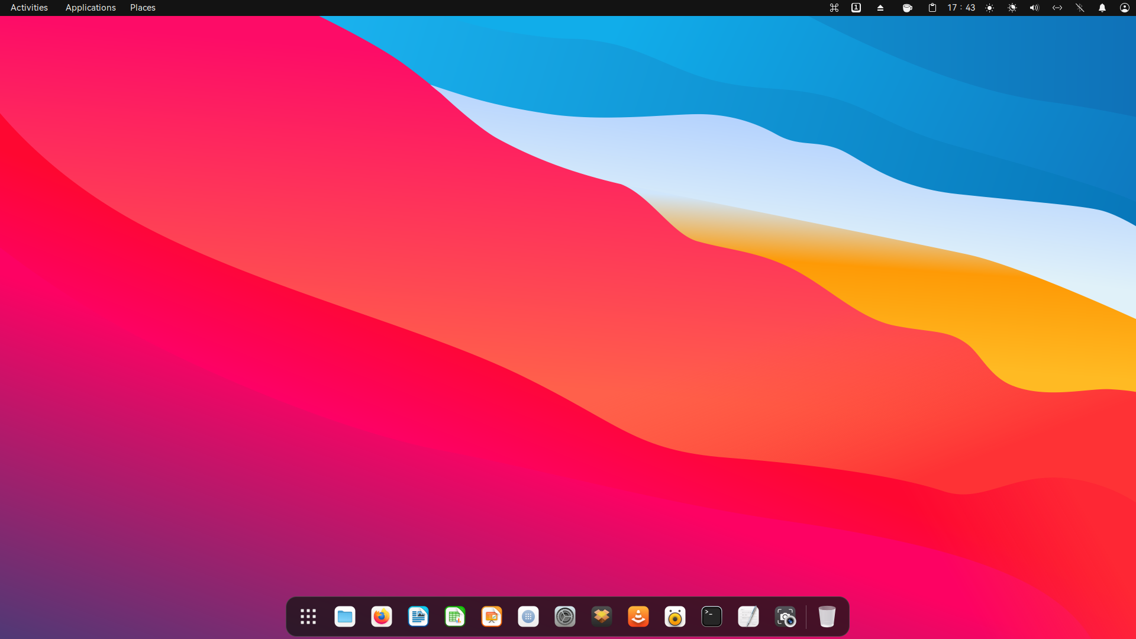The height and width of the screenshot is (639, 1136).
Task: Click the brightness sun icon
Action: [990, 8]
